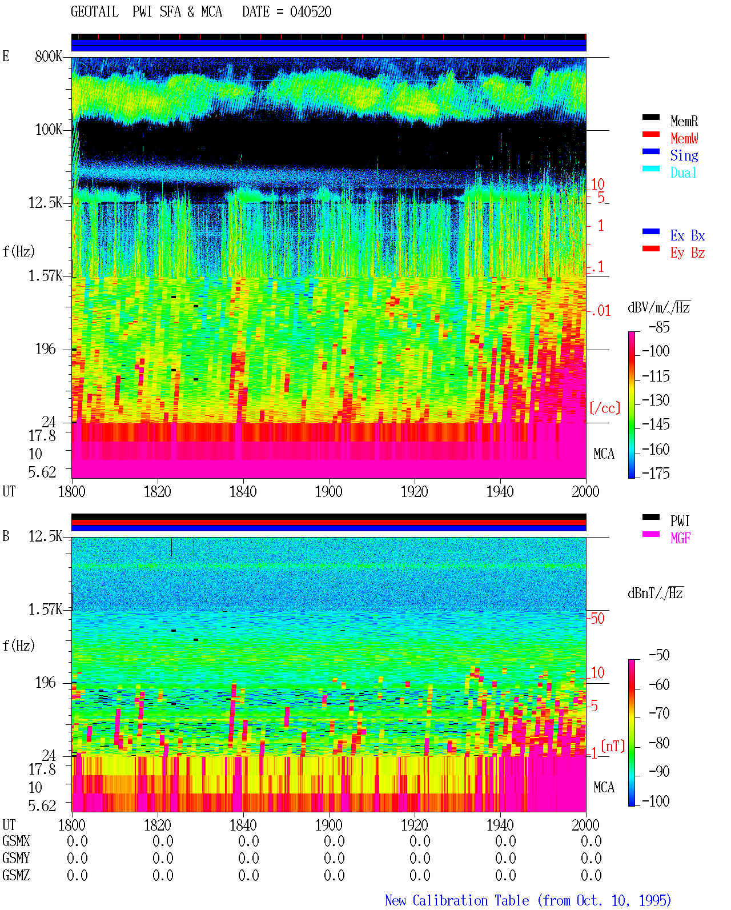Click the 12.5K tick of the E panel

pyautogui.click(x=45, y=202)
